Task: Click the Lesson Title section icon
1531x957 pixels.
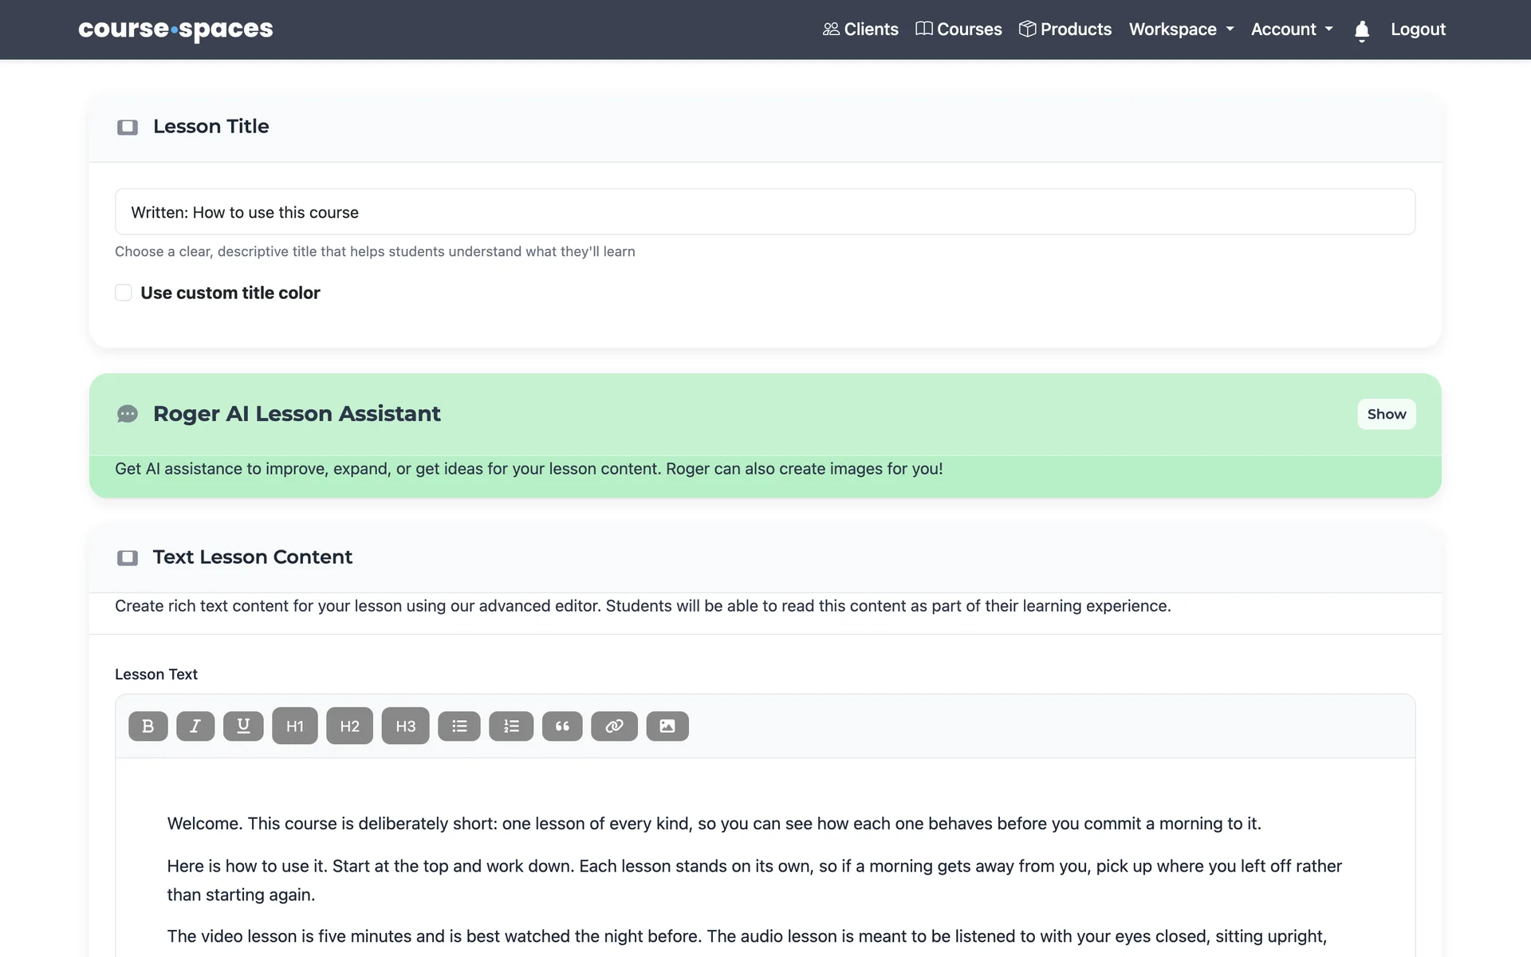Action: coord(128,127)
